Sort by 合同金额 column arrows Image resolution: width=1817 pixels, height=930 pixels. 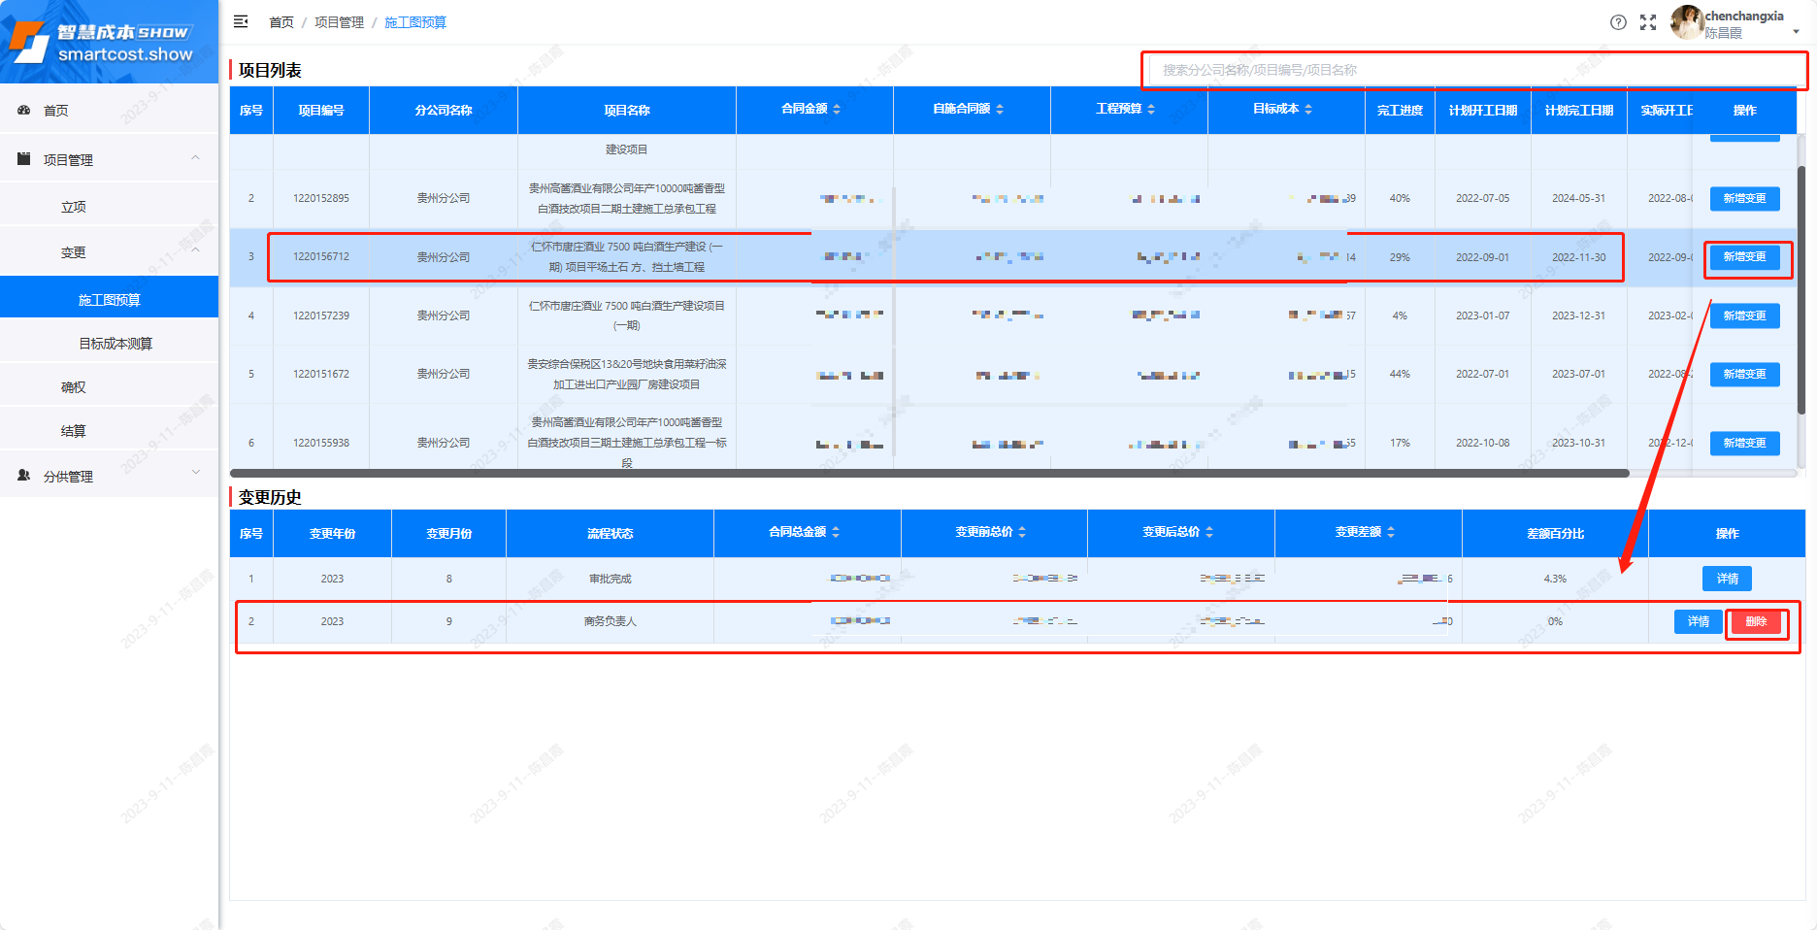[837, 110]
